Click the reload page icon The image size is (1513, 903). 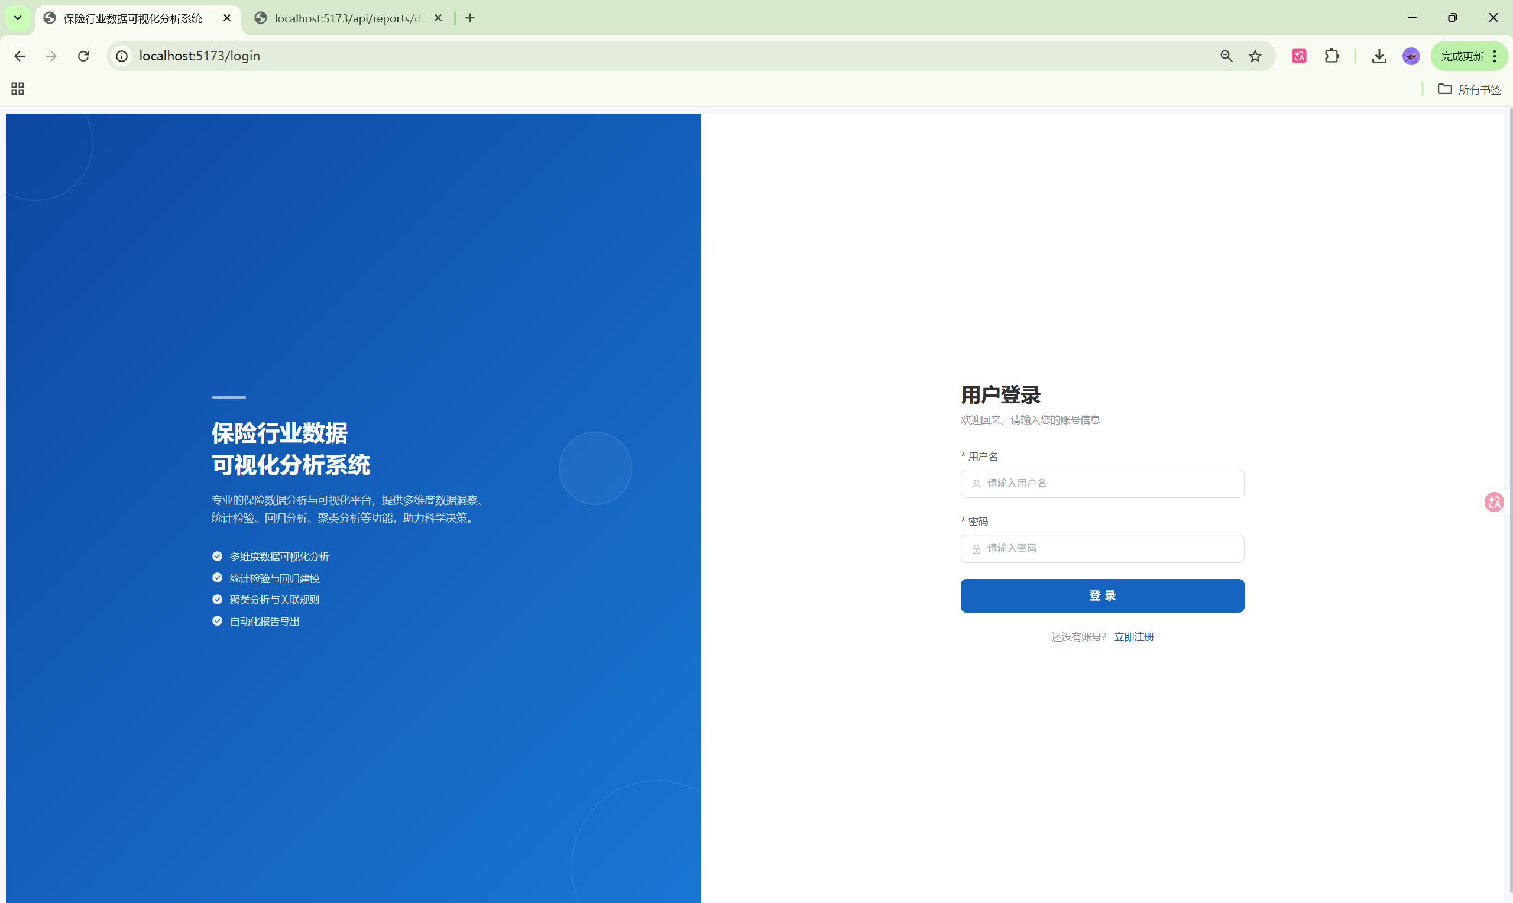click(83, 56)
